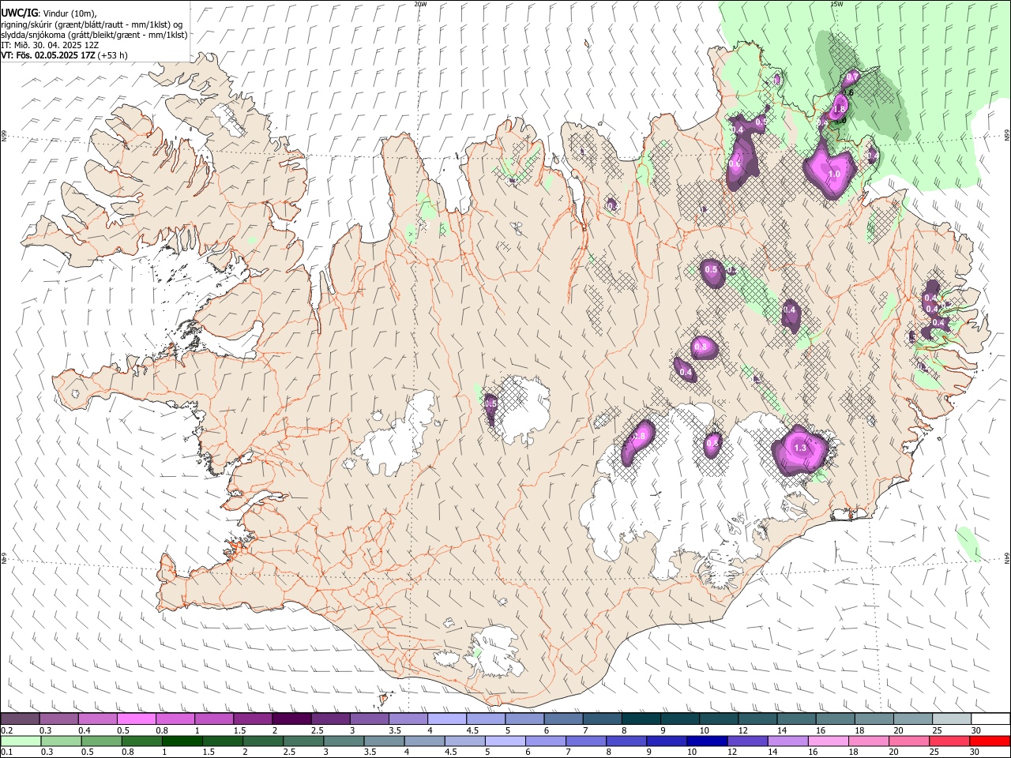
Task: Click the upper-row legend swatch between 8 and 9
Action: 641,719
